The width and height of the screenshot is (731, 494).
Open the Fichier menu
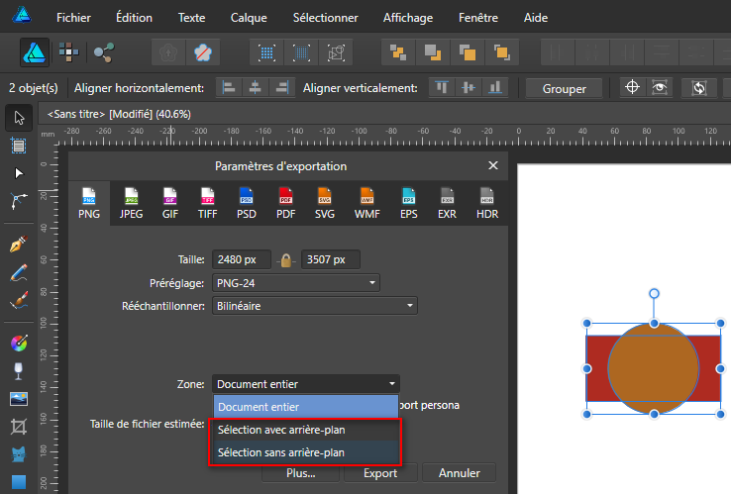(x=73, y=18)
